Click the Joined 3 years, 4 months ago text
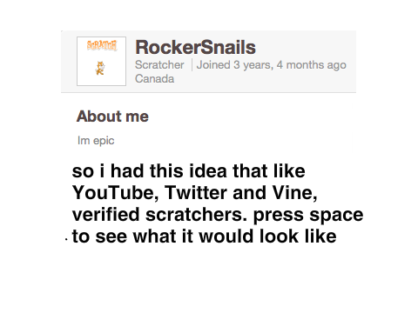 pyautogui.click(x=272, y=65)
